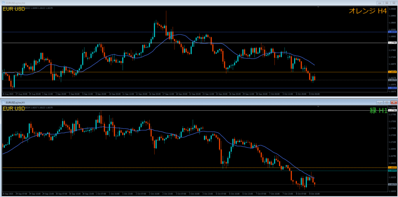
Task: Select the white 1.17786 price tag in H4 chart
Action: point(392,43)
